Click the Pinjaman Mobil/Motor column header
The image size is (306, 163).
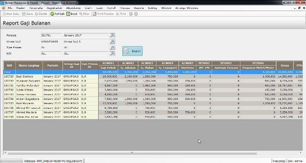[x=258, y=68]
